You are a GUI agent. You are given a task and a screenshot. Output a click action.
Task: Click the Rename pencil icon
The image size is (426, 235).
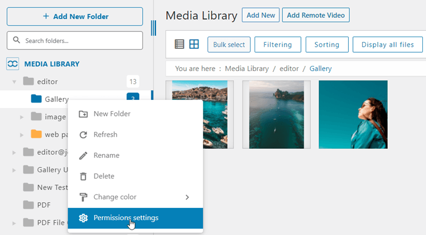coord(83,155)
